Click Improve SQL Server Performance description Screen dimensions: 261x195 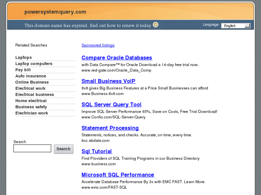(x=149, y=112)
